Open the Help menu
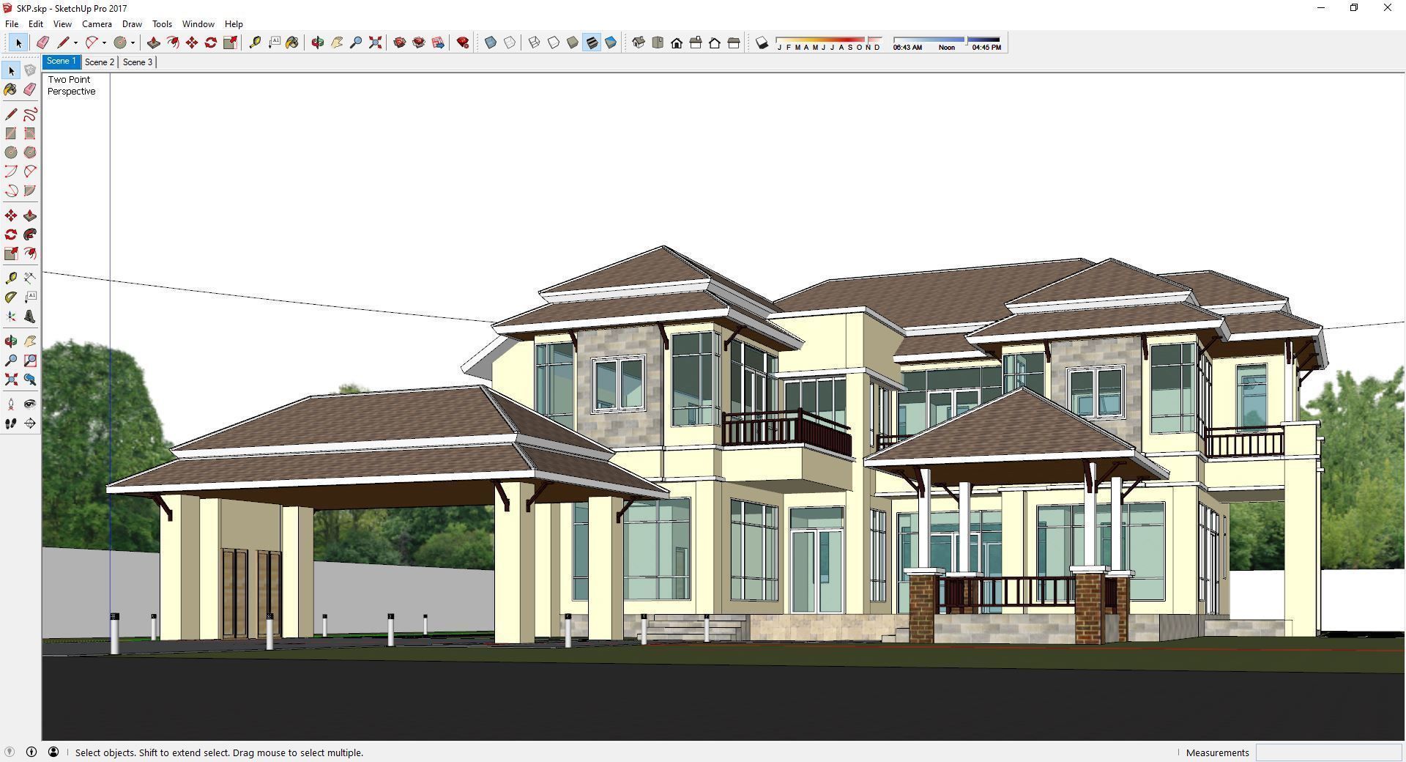 [234, 24]
